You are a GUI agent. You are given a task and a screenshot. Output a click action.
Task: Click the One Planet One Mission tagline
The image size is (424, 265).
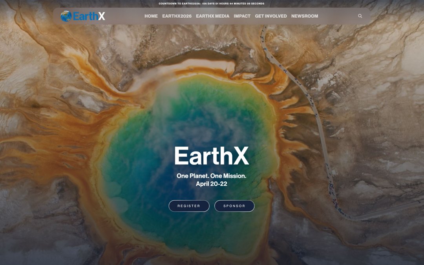click(x=212, y=176)
